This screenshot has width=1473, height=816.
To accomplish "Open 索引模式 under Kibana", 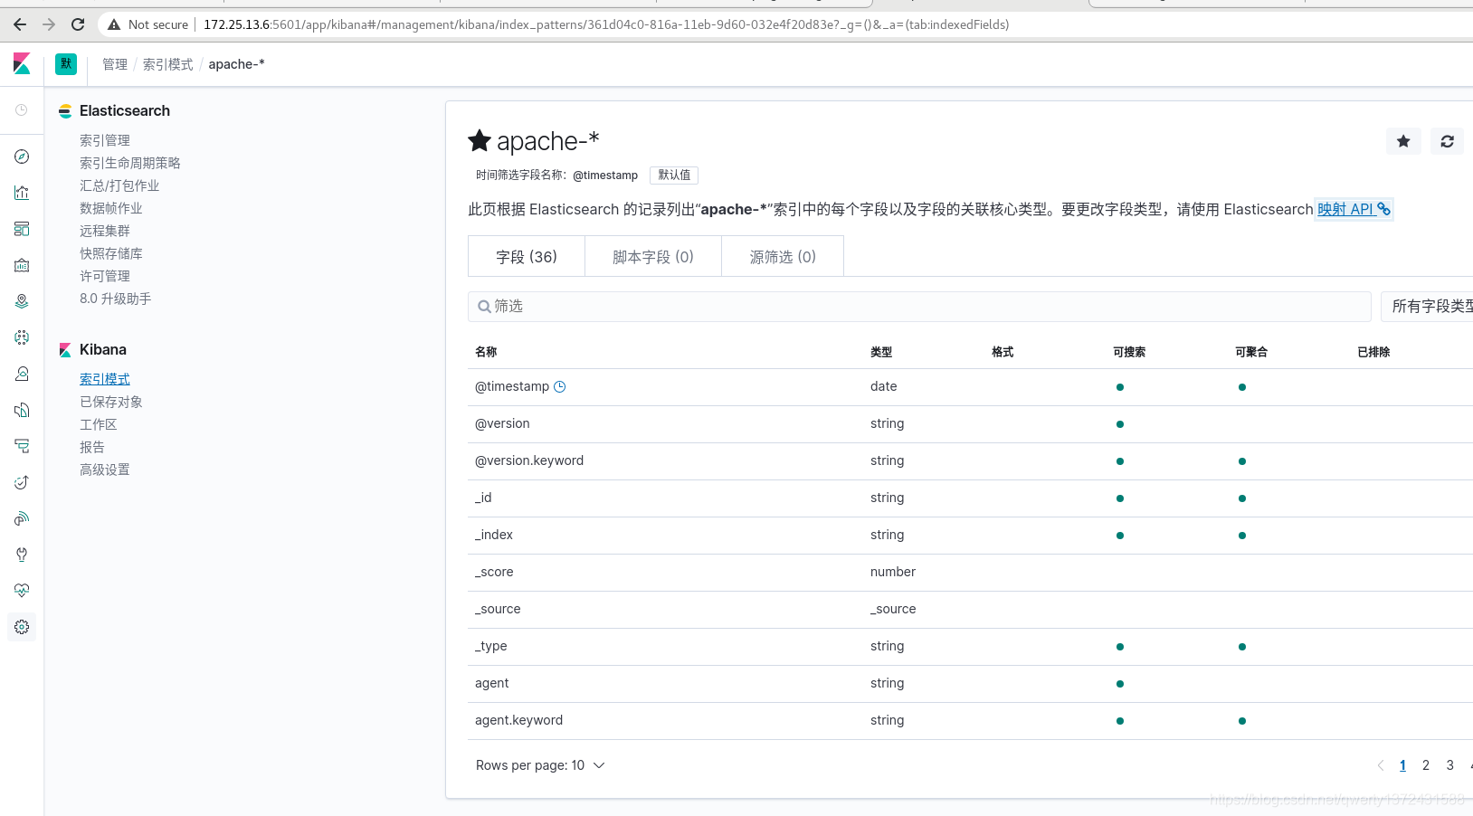I will point(105,379).
